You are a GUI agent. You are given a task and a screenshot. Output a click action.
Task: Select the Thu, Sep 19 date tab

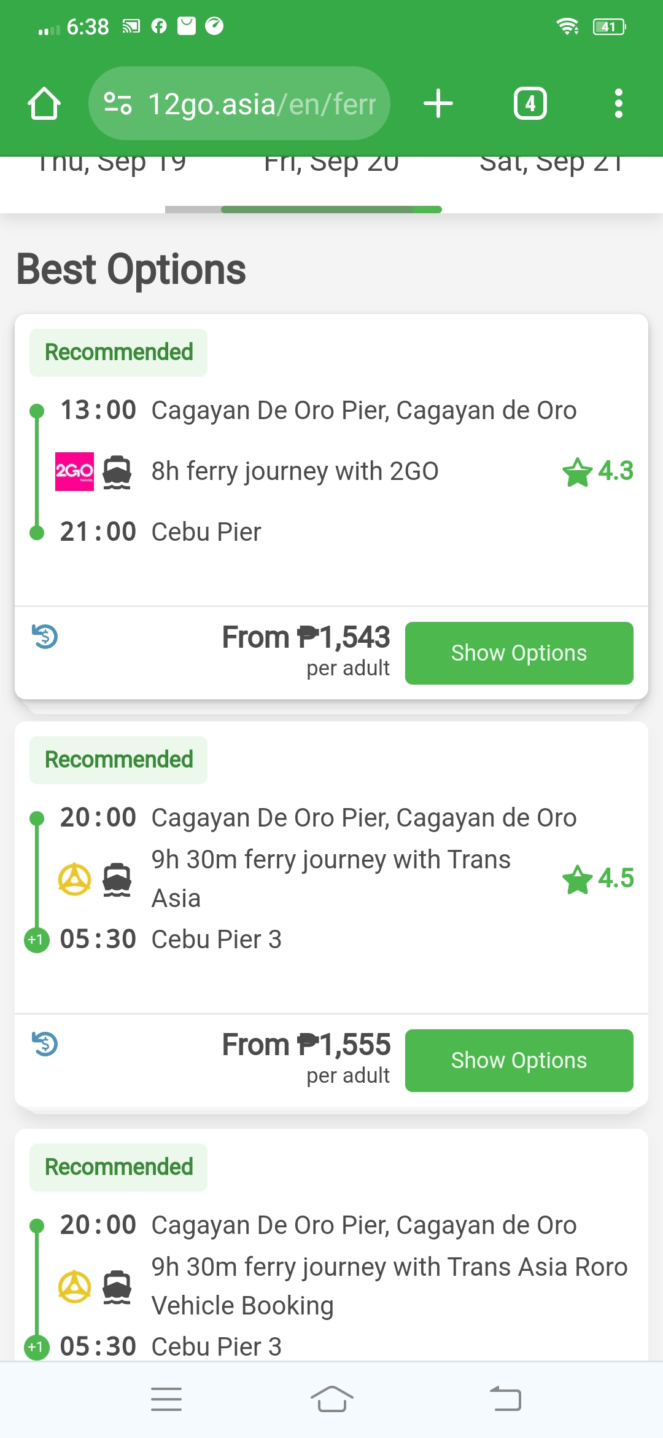click(111, 165)
